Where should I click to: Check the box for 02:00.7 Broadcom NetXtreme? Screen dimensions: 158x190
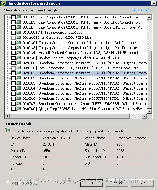pyautogui.click(x=13, y=104)
